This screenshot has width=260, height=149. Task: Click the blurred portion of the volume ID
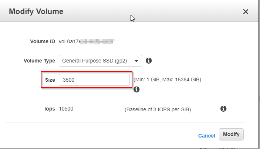tap(97, 41)
